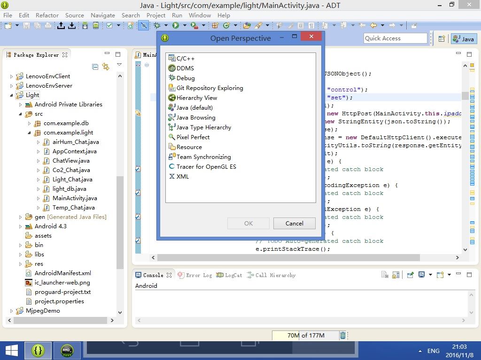Open the New wizard dropdown arrow
Viewport: 481px width, 360px height.
tap(17, 25)
